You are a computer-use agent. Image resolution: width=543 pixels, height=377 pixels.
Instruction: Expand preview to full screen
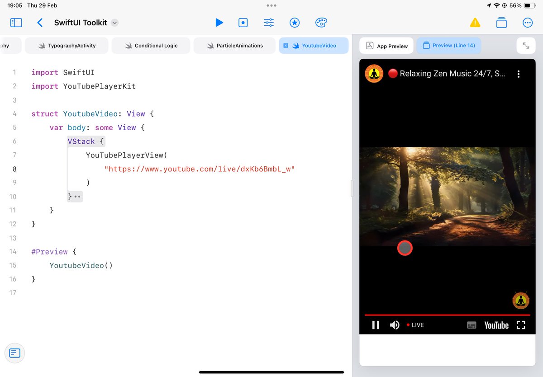(526, 46)
